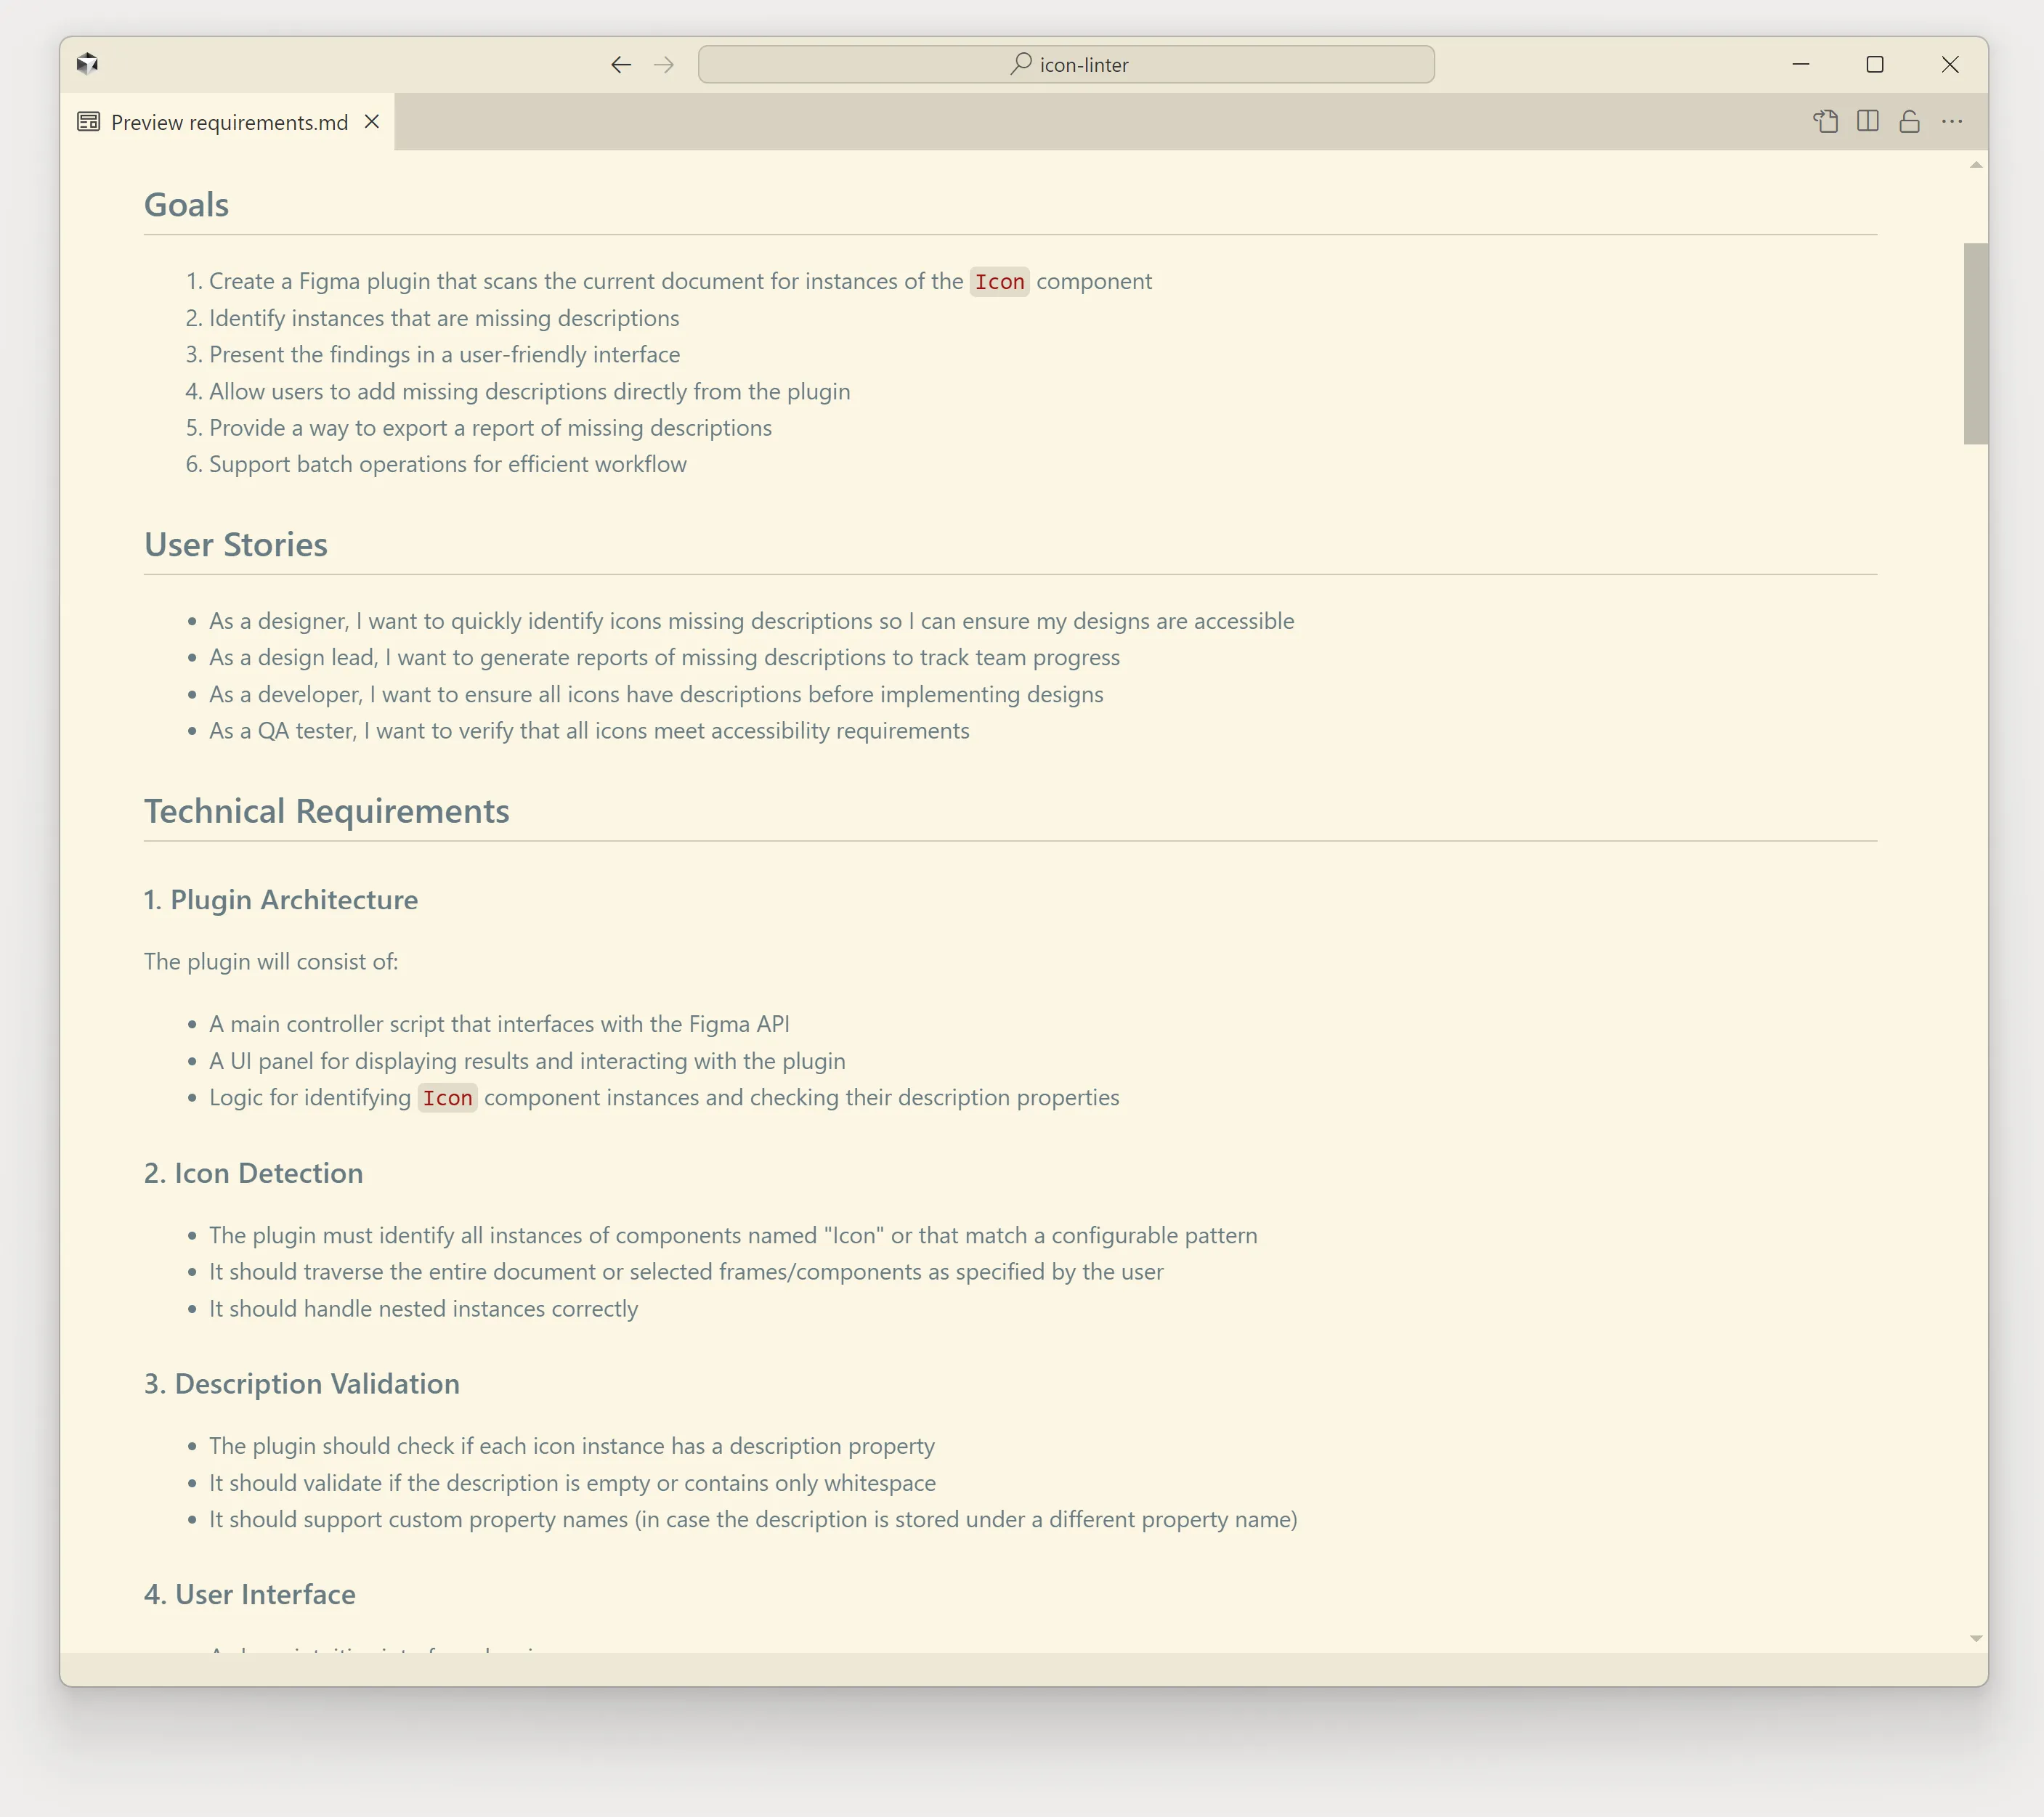The image size is (2044, 1817).
Task: Click the '4. User Interface' subheading
Action: (250, 1594)
